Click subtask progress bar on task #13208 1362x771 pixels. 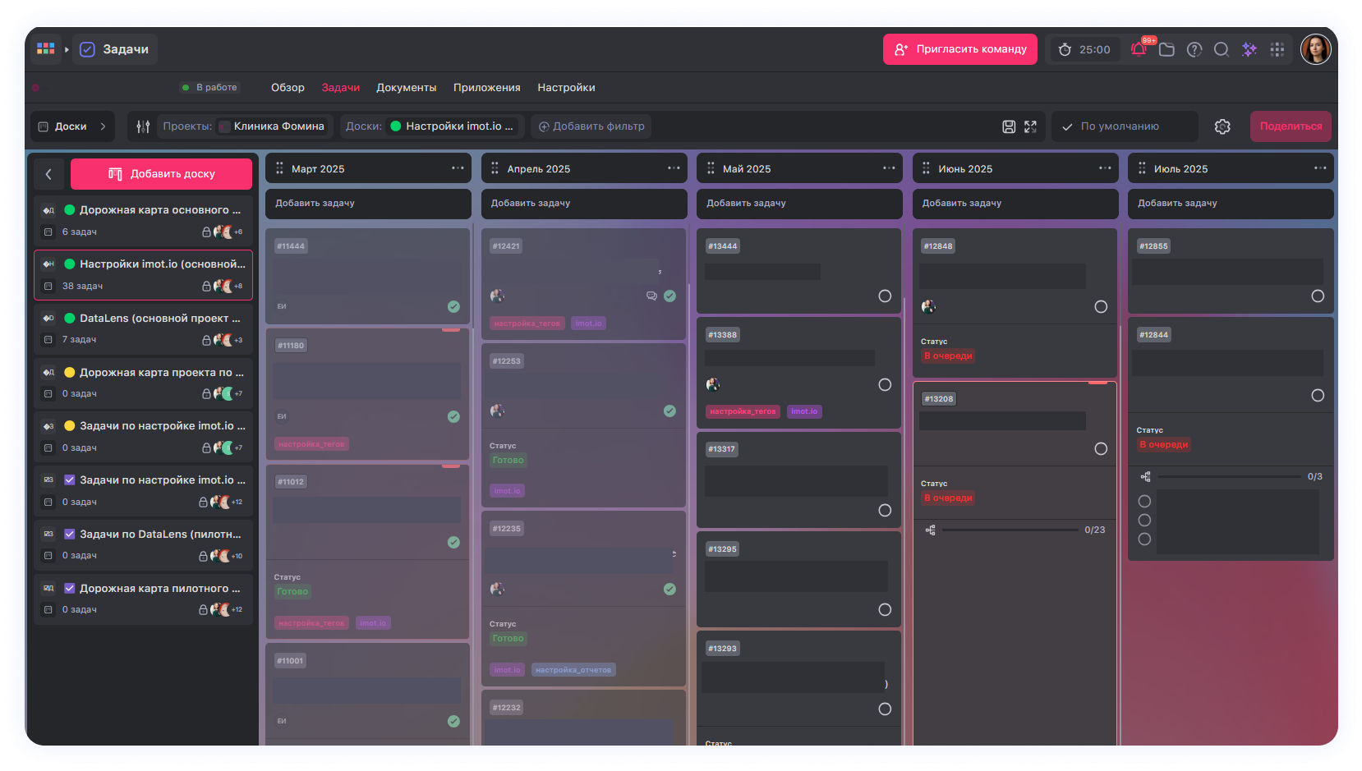(1010, 530)
